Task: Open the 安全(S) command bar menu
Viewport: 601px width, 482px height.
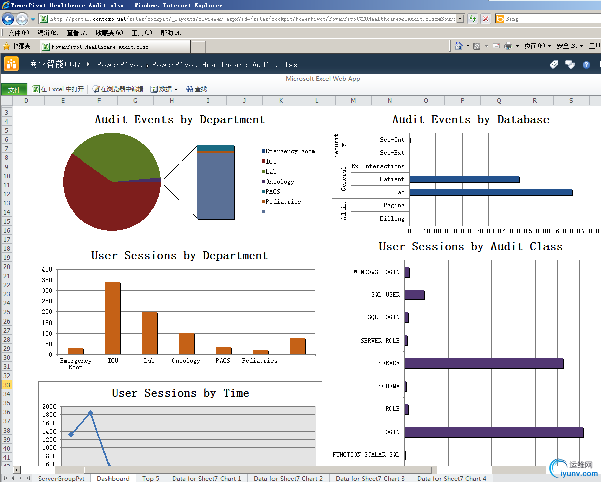Action: click(x=570, y=46)
